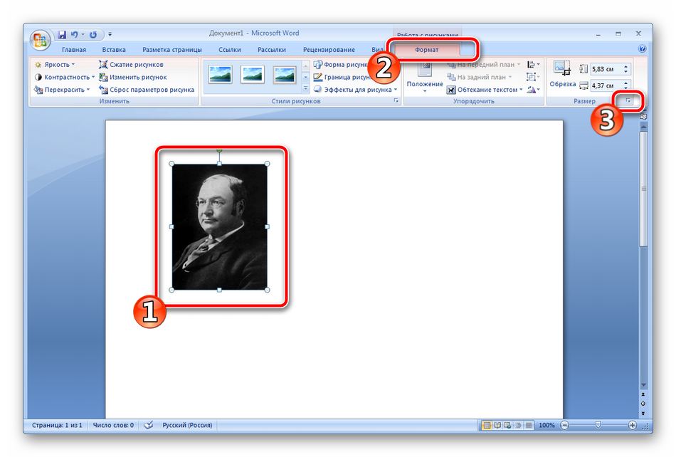The image size is (676, 457).
Task: Select the Обрезка crop tool
Action: coord(563,75)
